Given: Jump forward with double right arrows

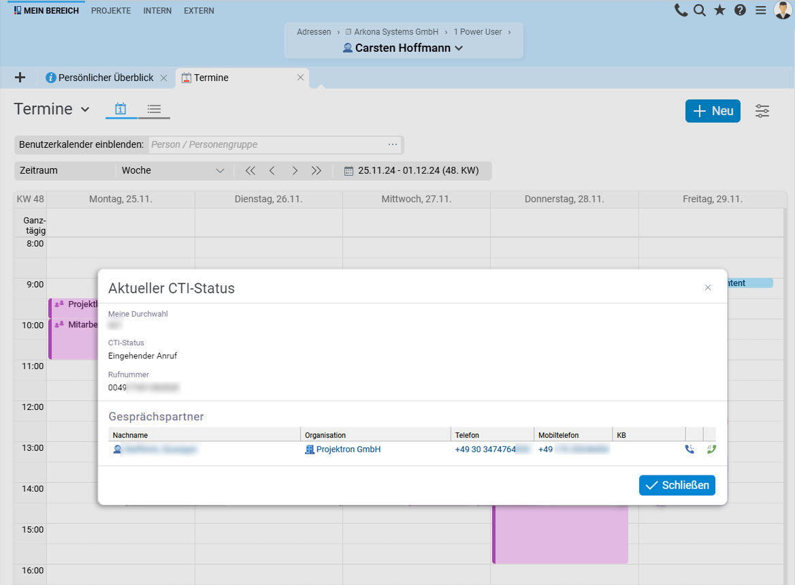Looking at the screenshot, I should (317, 170).
